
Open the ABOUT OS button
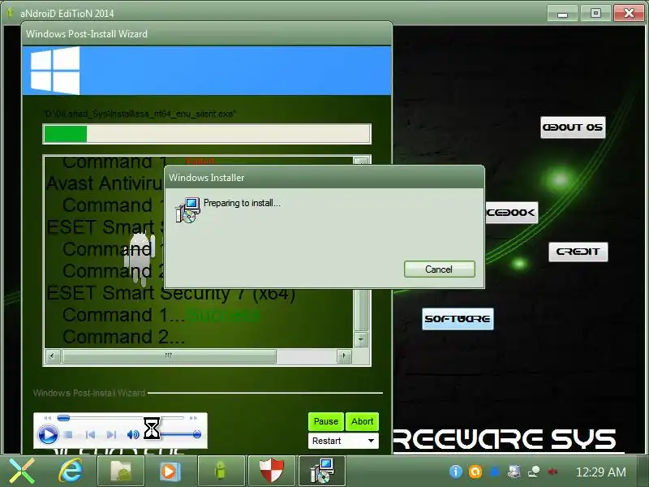573,127
